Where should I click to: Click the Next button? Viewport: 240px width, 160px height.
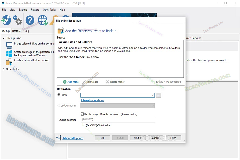pos(138,138)
